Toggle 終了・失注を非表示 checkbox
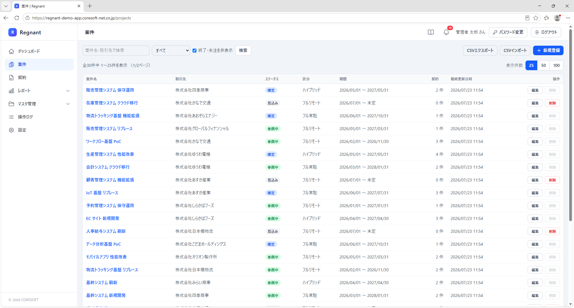574x308 pixels. pos(194,50)
